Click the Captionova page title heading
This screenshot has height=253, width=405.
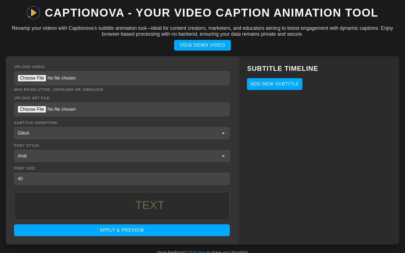pyautogui.click(x=211, y=13)
